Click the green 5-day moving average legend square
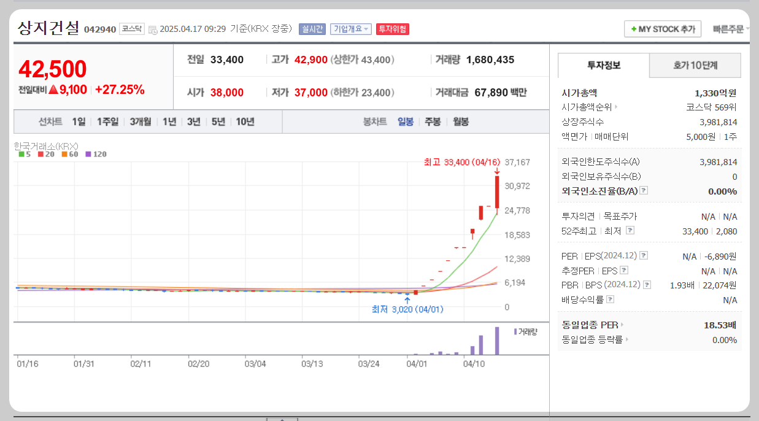759x421 pixels. click(x=21, y=154)
